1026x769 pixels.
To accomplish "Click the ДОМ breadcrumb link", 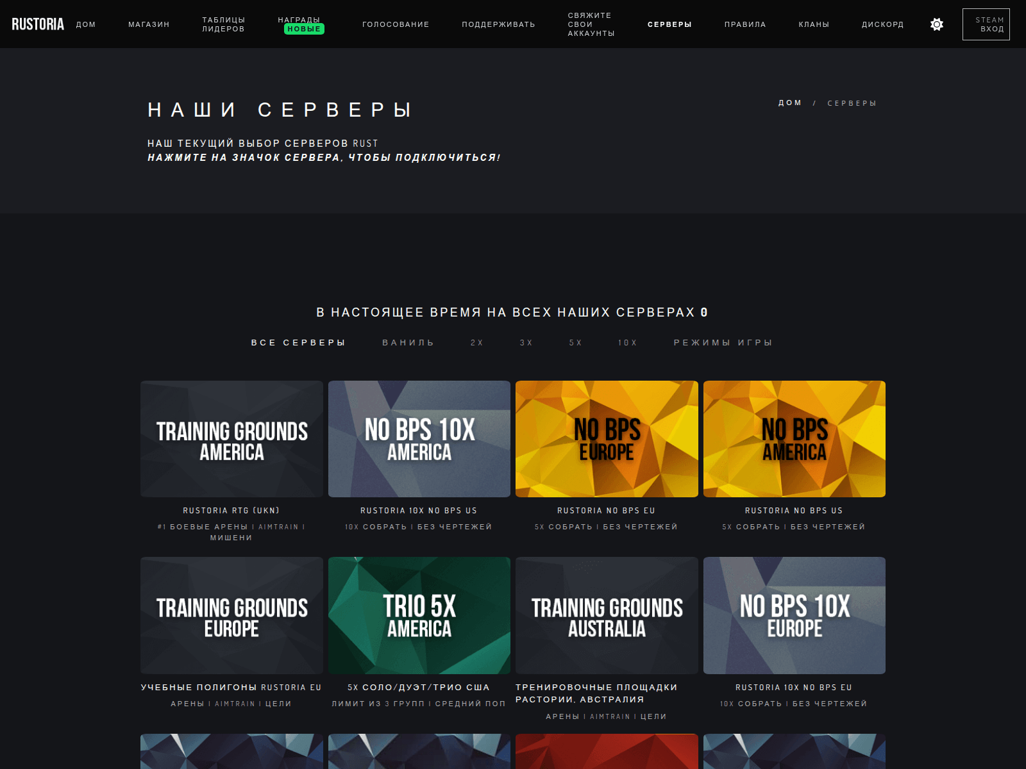I will [x=790, y=103].
